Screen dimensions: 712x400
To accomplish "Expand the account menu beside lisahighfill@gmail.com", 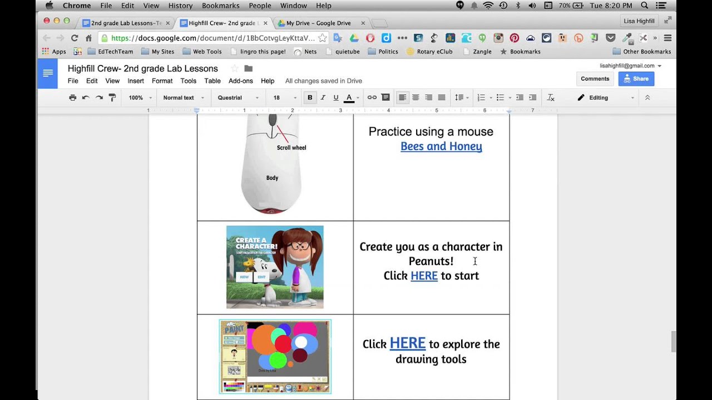I will (659, 66).
